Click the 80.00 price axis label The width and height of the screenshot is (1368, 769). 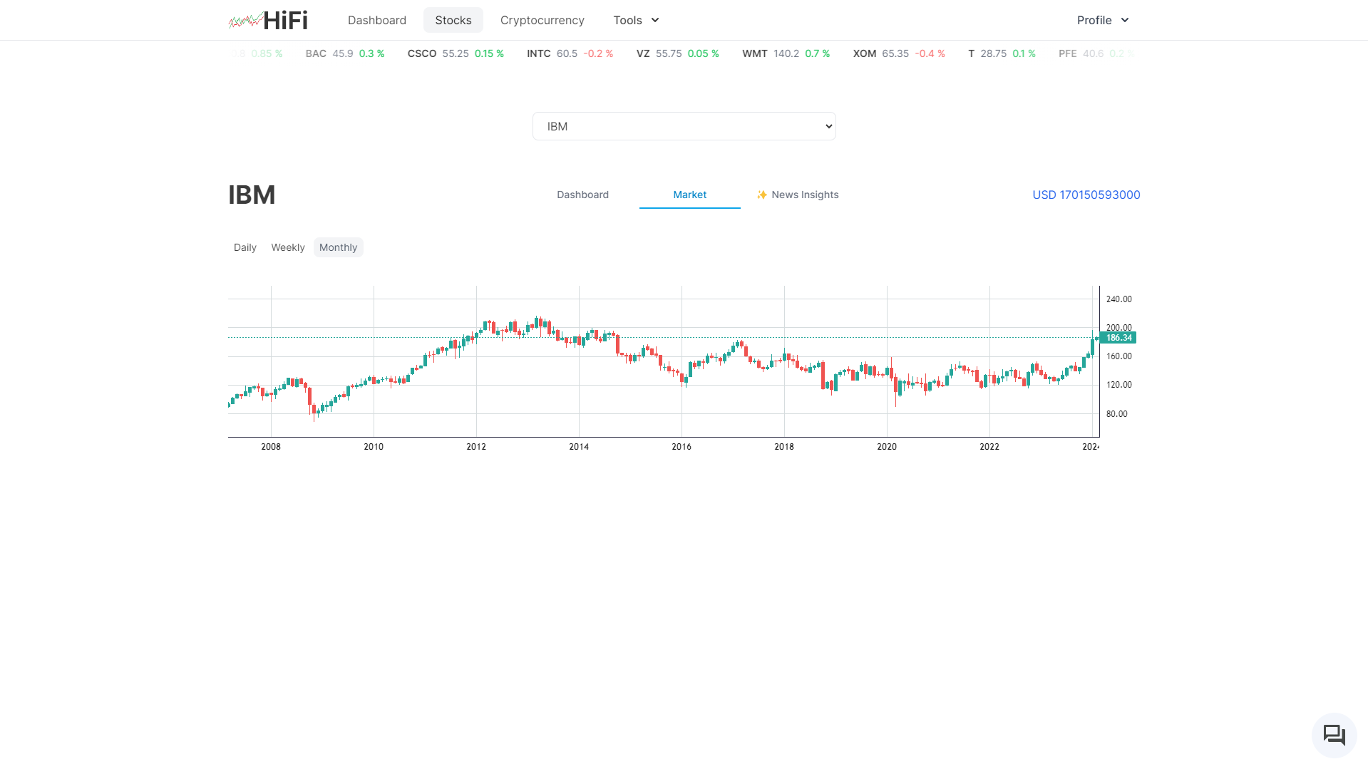coord(1117,414)
